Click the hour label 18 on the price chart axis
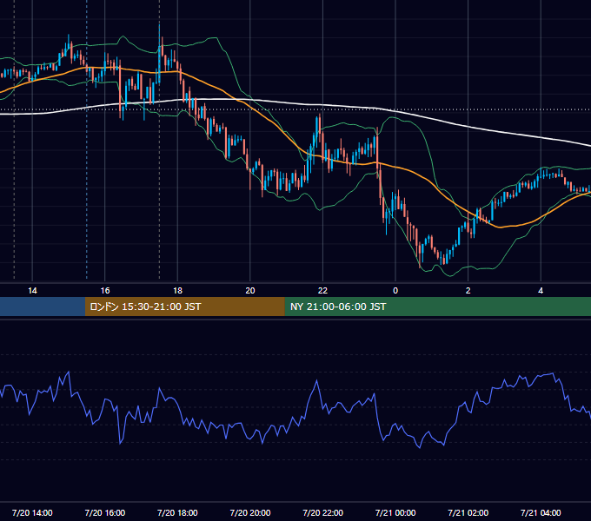 point(177,291)
